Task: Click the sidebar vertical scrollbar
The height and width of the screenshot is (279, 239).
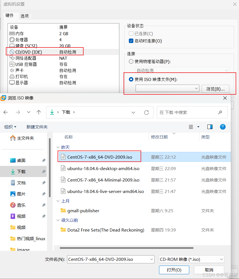Action: tap(50, 168)
